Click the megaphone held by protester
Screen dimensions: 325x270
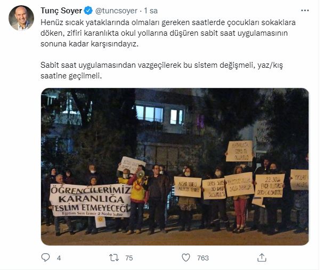tap(141, 174)
